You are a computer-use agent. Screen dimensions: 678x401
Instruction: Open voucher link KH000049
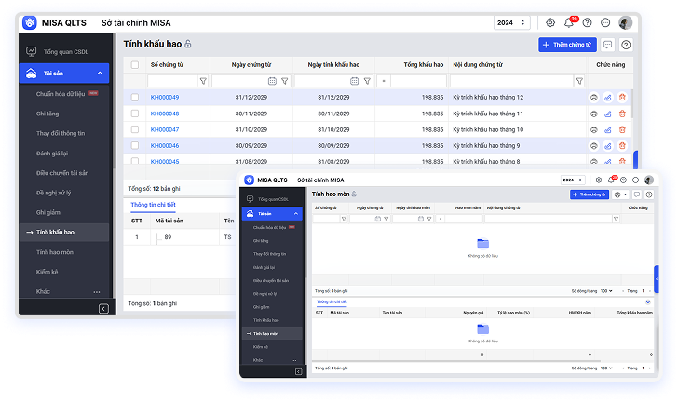point(164,97)
